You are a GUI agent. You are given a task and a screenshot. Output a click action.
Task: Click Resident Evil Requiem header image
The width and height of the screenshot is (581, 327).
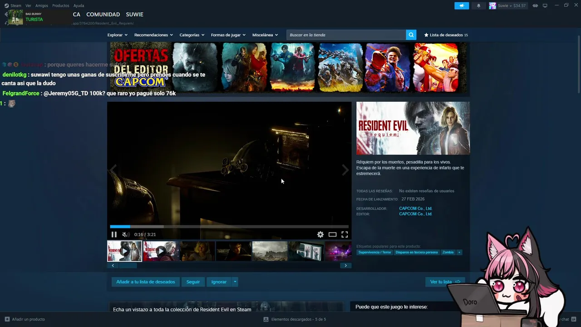point(413,128)
